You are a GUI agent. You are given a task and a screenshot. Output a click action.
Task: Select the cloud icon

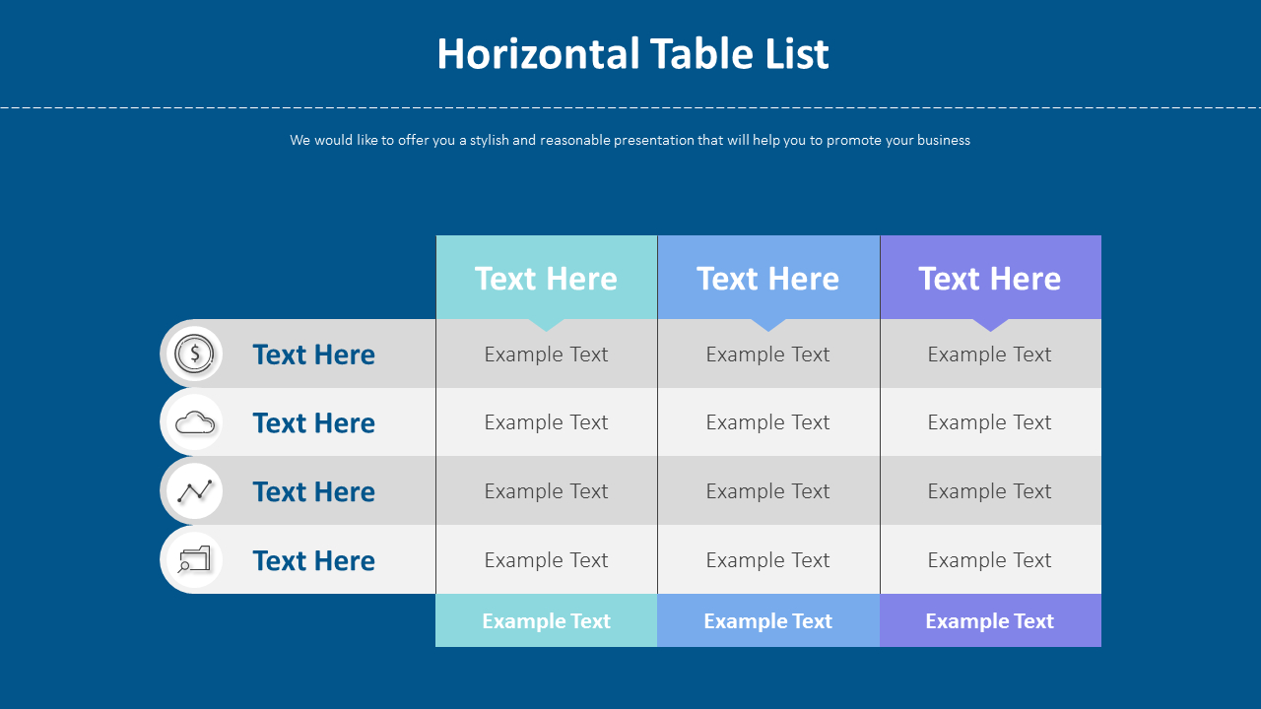[194, 422]
